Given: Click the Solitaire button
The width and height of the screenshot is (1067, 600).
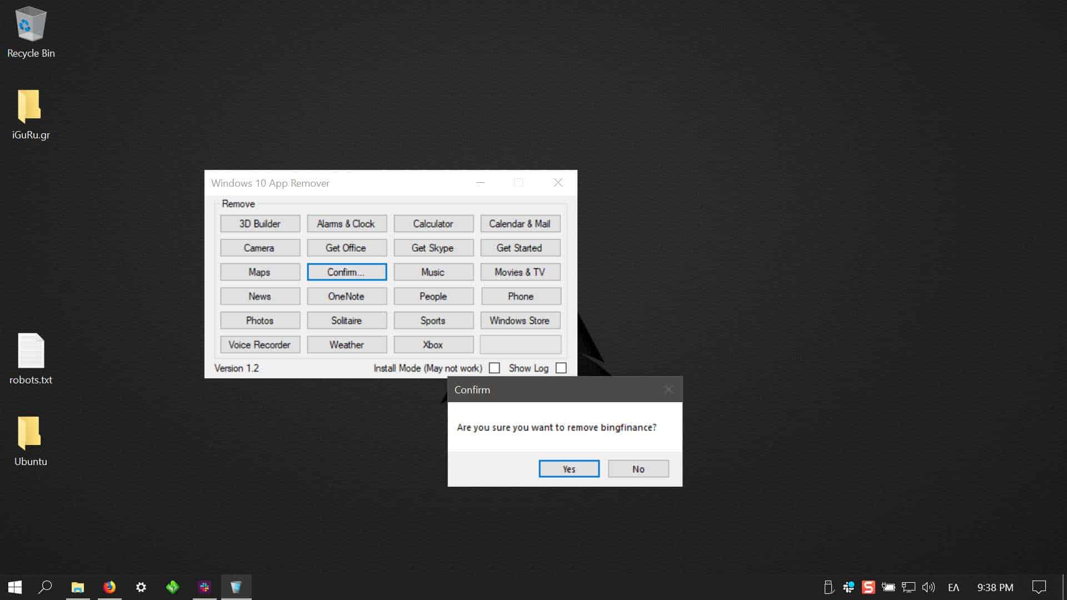Looking at the screenshot, I should (x=346, y=321).
